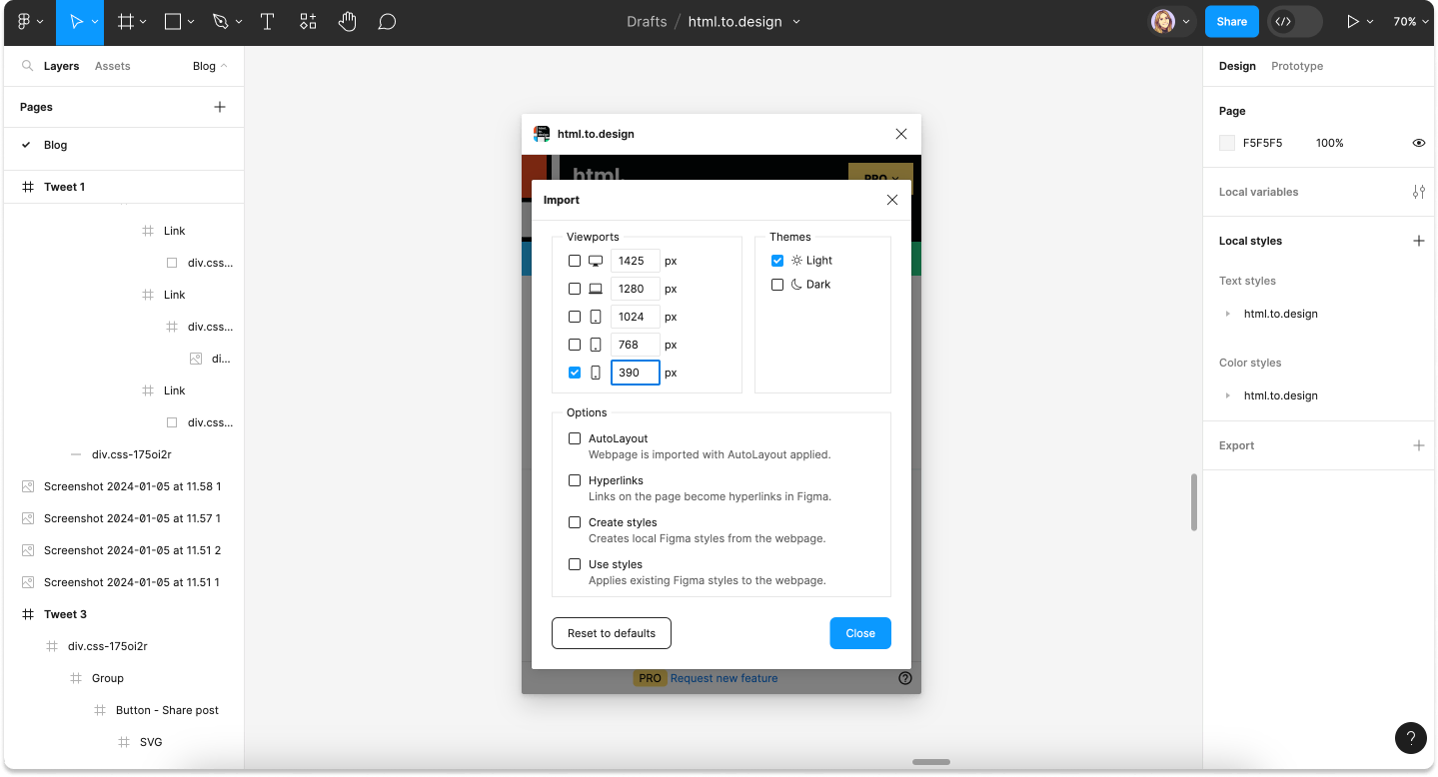The width and height of the screenshot is (1438, 777).
Task: Select the Rectangle shape tool
Action: pyautogui.click(x=173, y=22)
